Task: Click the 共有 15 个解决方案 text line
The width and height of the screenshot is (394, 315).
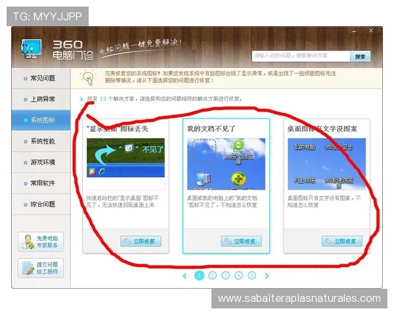Action: click(164, 98)
